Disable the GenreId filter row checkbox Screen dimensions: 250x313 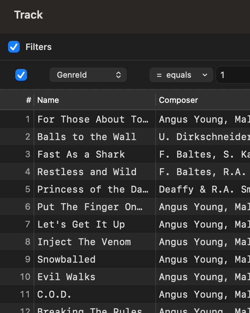pos(21,75)
